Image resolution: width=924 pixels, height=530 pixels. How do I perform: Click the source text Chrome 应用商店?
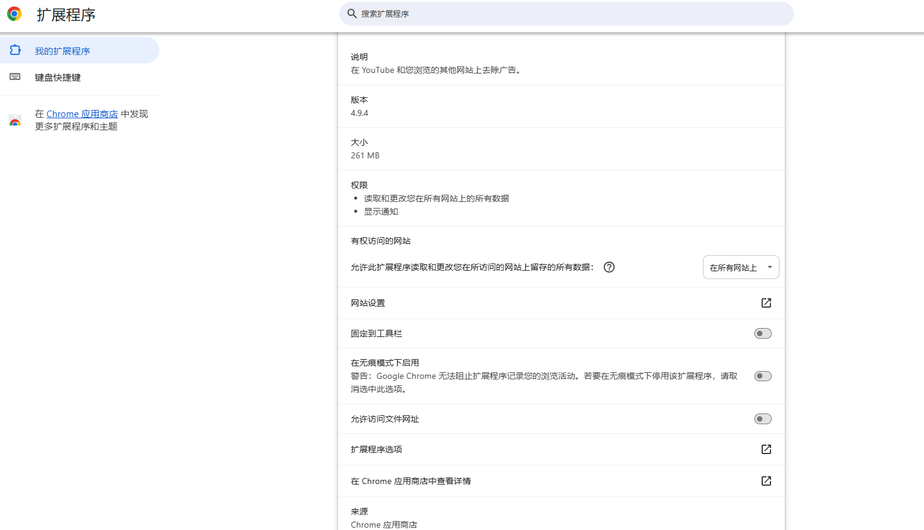(x=384, y=525)
